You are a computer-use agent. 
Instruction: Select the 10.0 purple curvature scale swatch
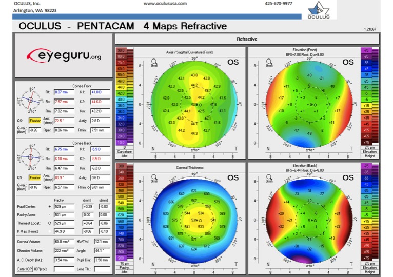121,143
